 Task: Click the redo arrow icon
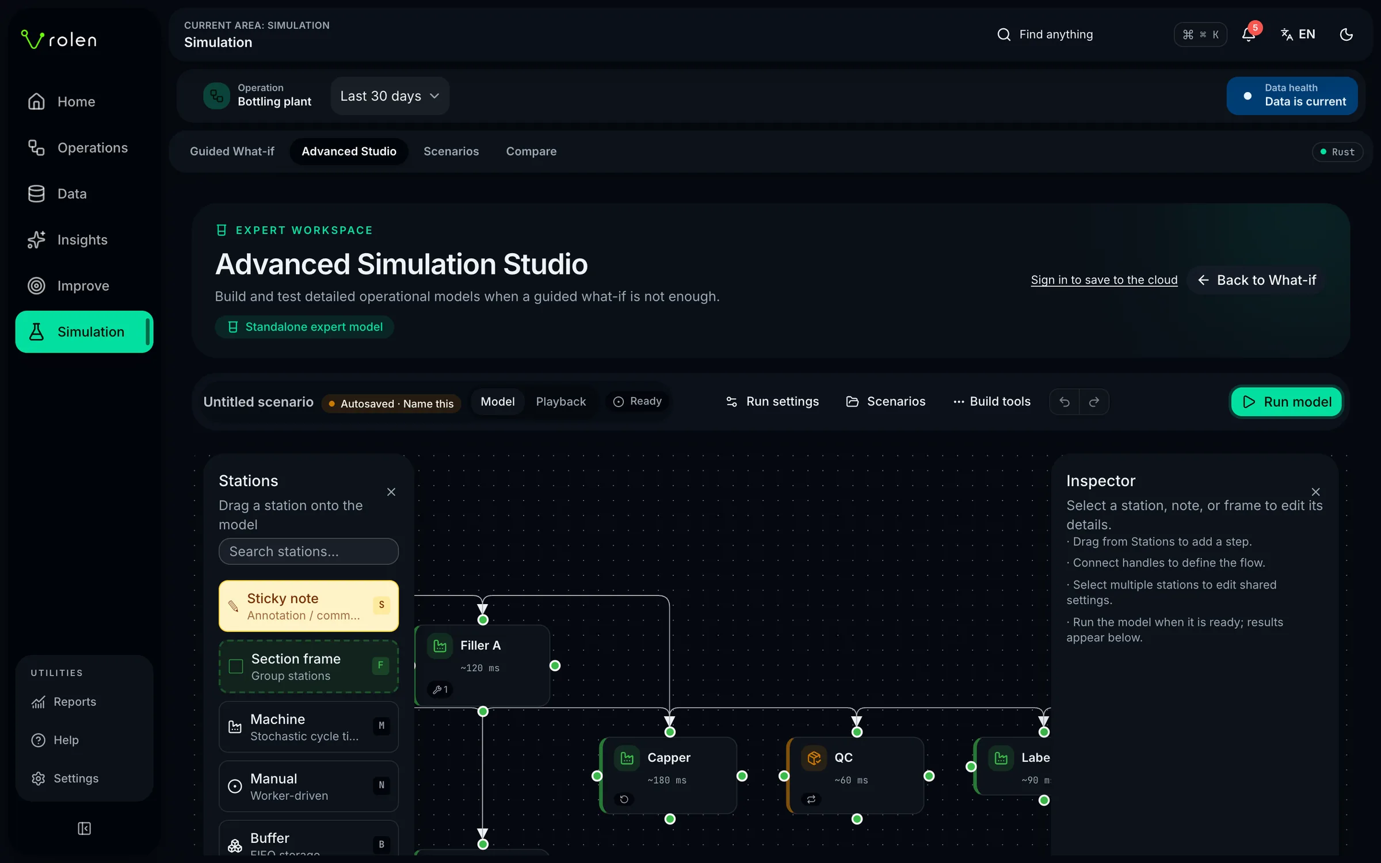click(1094, 402)
